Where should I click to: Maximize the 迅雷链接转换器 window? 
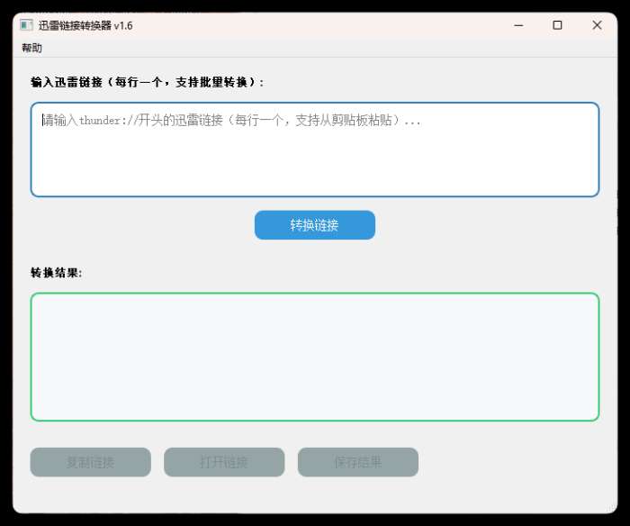tap(557, 25)
